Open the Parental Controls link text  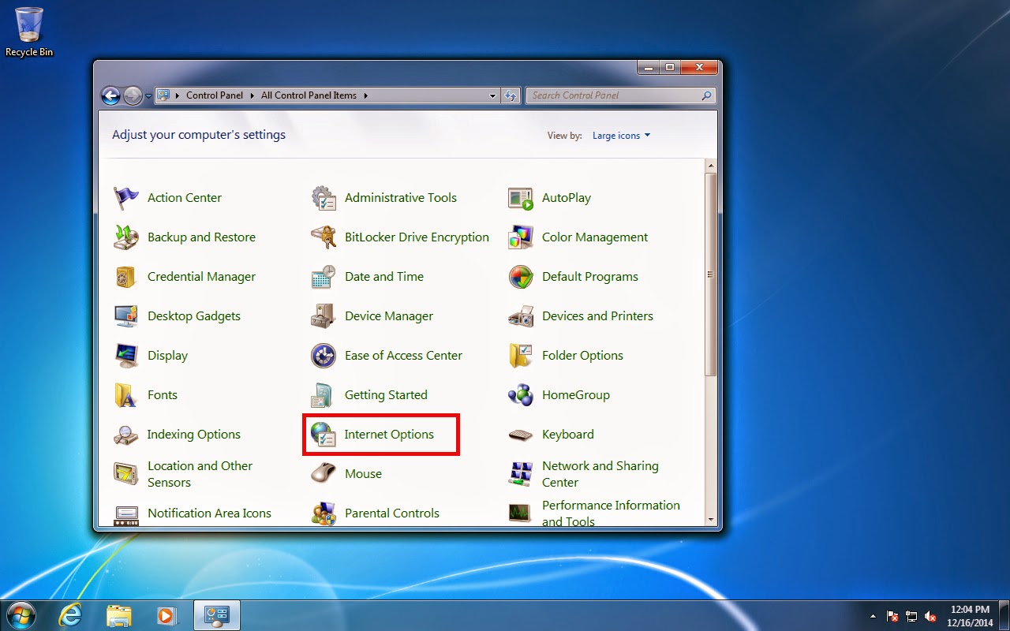point(392,513)
